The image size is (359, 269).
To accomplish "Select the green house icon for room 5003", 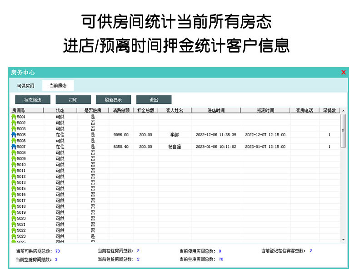I will 14,129.
